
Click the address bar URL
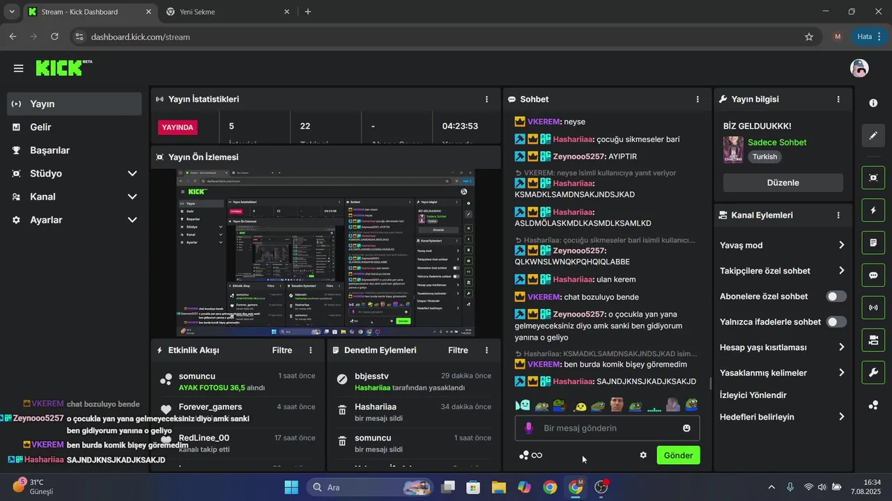(140, 37)
